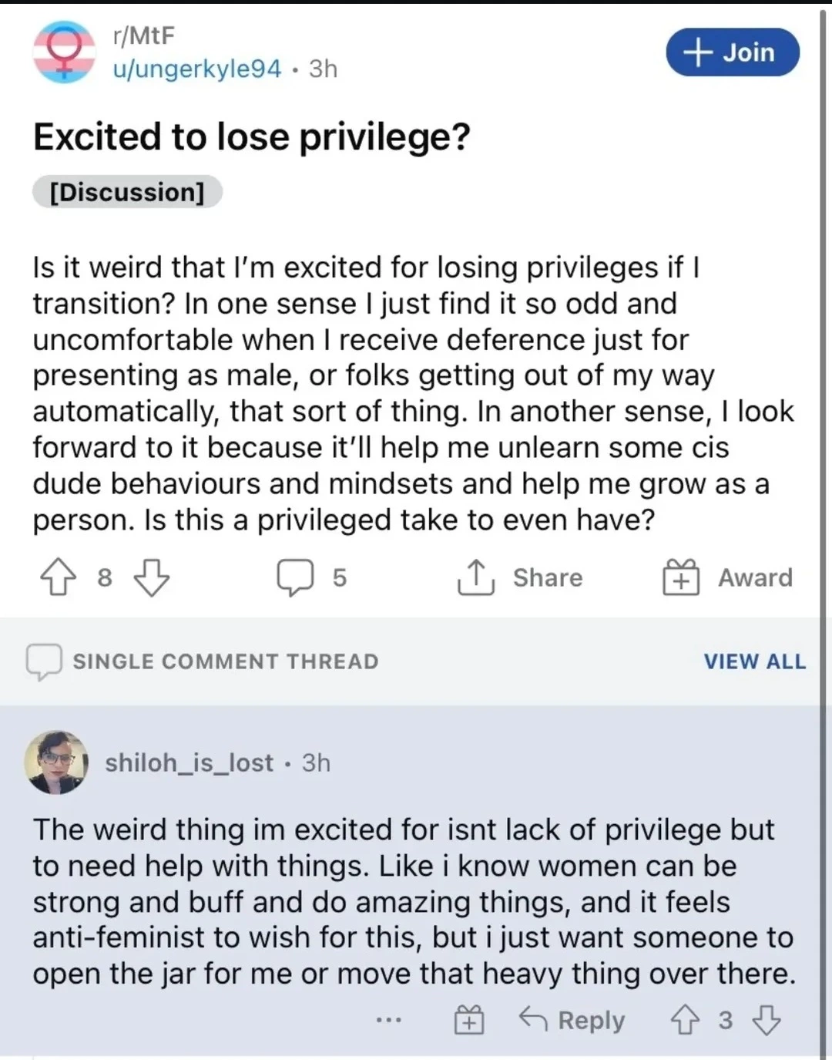Viewport: 832px width, 1060px height.
Task: Upvote the post about losing privilege
Action: 59,577
